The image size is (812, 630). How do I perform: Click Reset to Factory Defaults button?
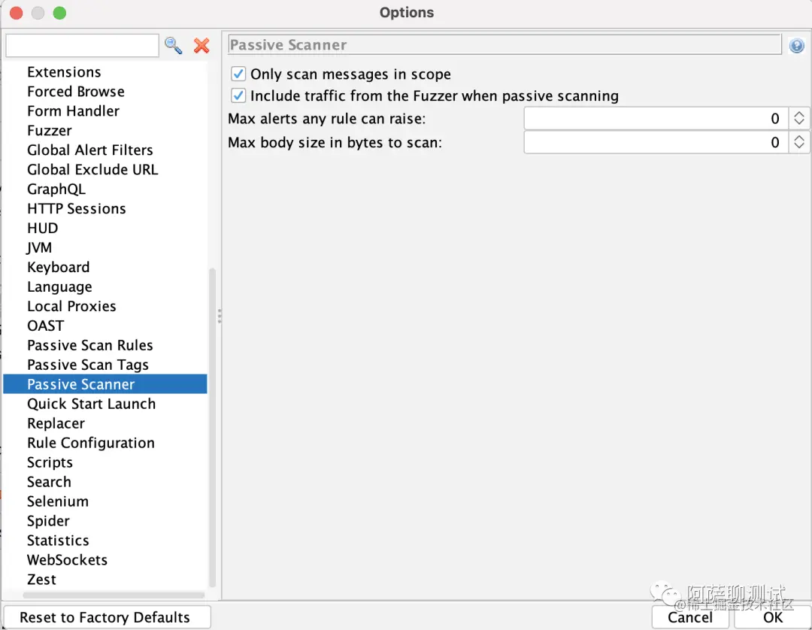coord(107,617)
